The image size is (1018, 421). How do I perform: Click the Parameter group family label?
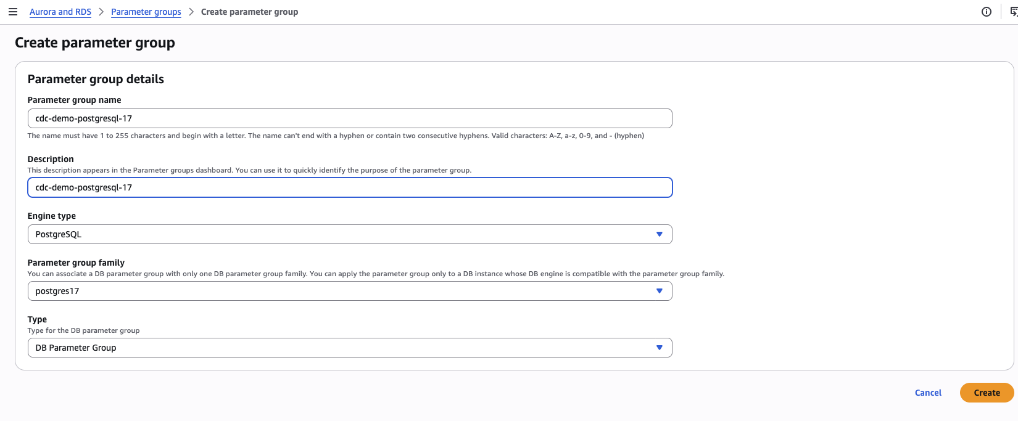click(76, 263)
